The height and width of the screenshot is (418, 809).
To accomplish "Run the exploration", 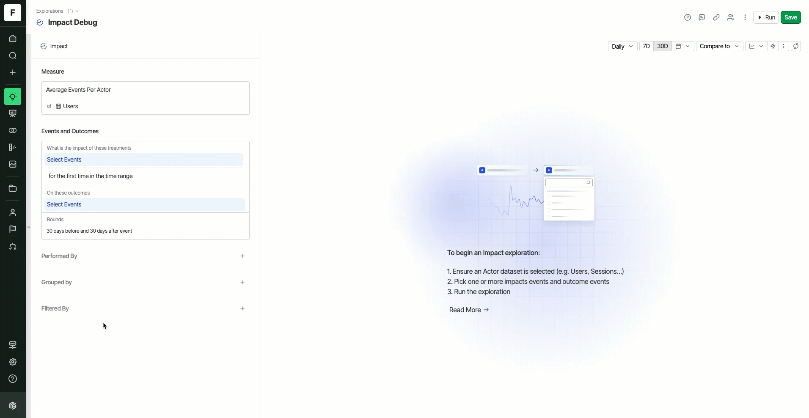I will coord(766,17).
